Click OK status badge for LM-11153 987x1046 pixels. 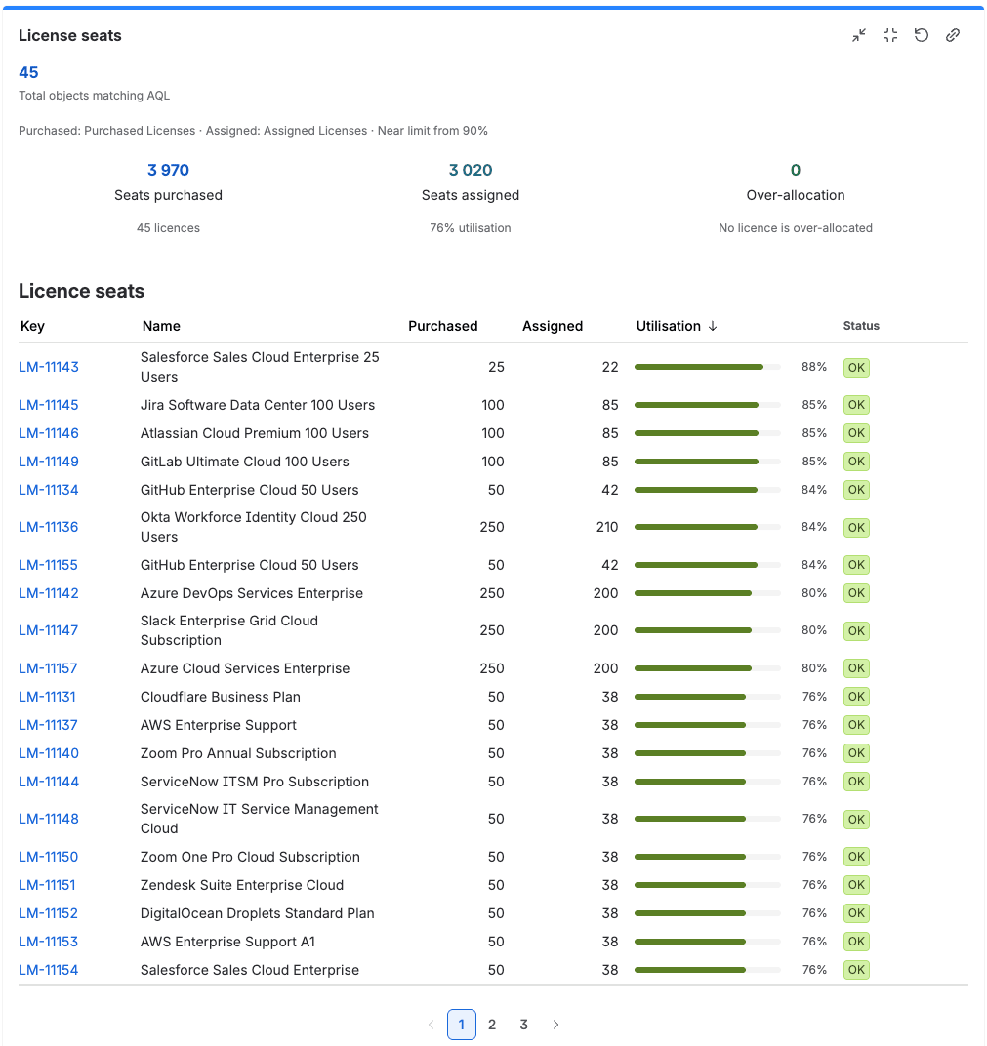(857, 942)
